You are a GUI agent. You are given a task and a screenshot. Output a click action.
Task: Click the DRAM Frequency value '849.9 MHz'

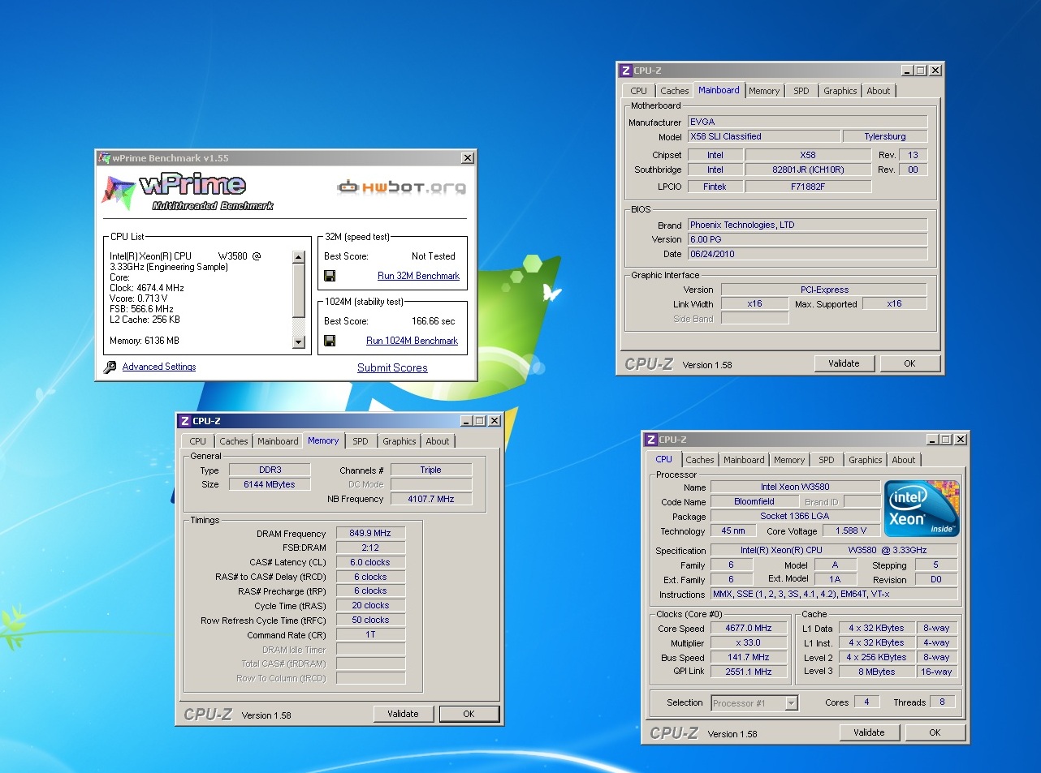point(370,533)
